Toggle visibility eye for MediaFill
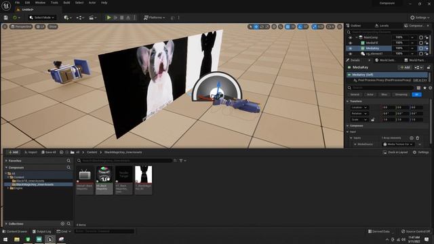The width and height of the screenshot is (434, 244). (350, 43)
